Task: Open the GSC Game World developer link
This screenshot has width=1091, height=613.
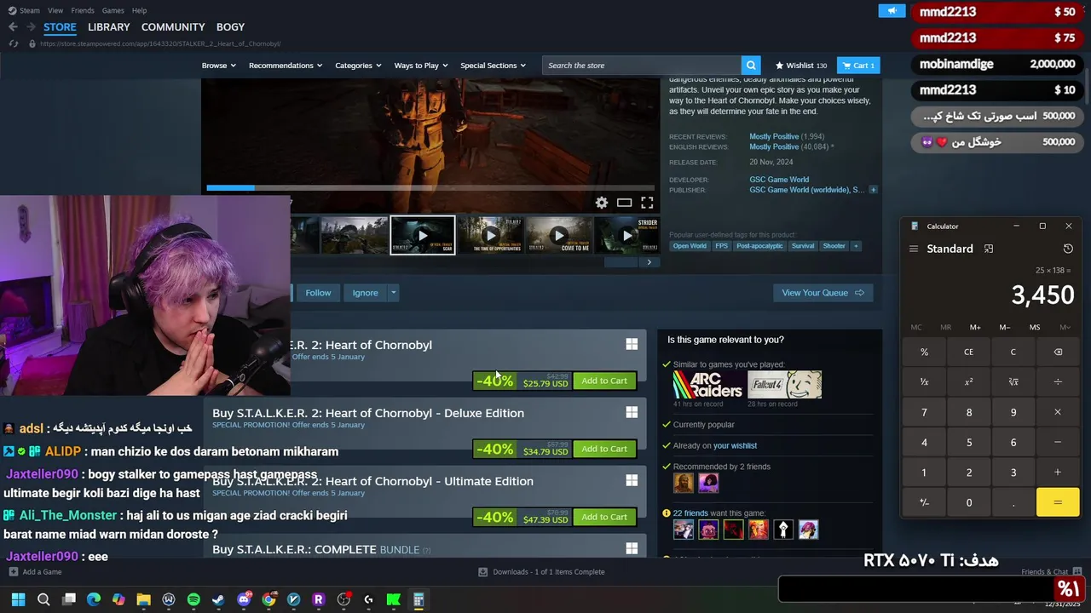Action: click(x=779, y=180)
